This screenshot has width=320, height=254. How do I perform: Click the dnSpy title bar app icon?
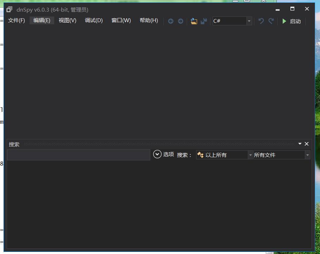(x=10, y=9)
